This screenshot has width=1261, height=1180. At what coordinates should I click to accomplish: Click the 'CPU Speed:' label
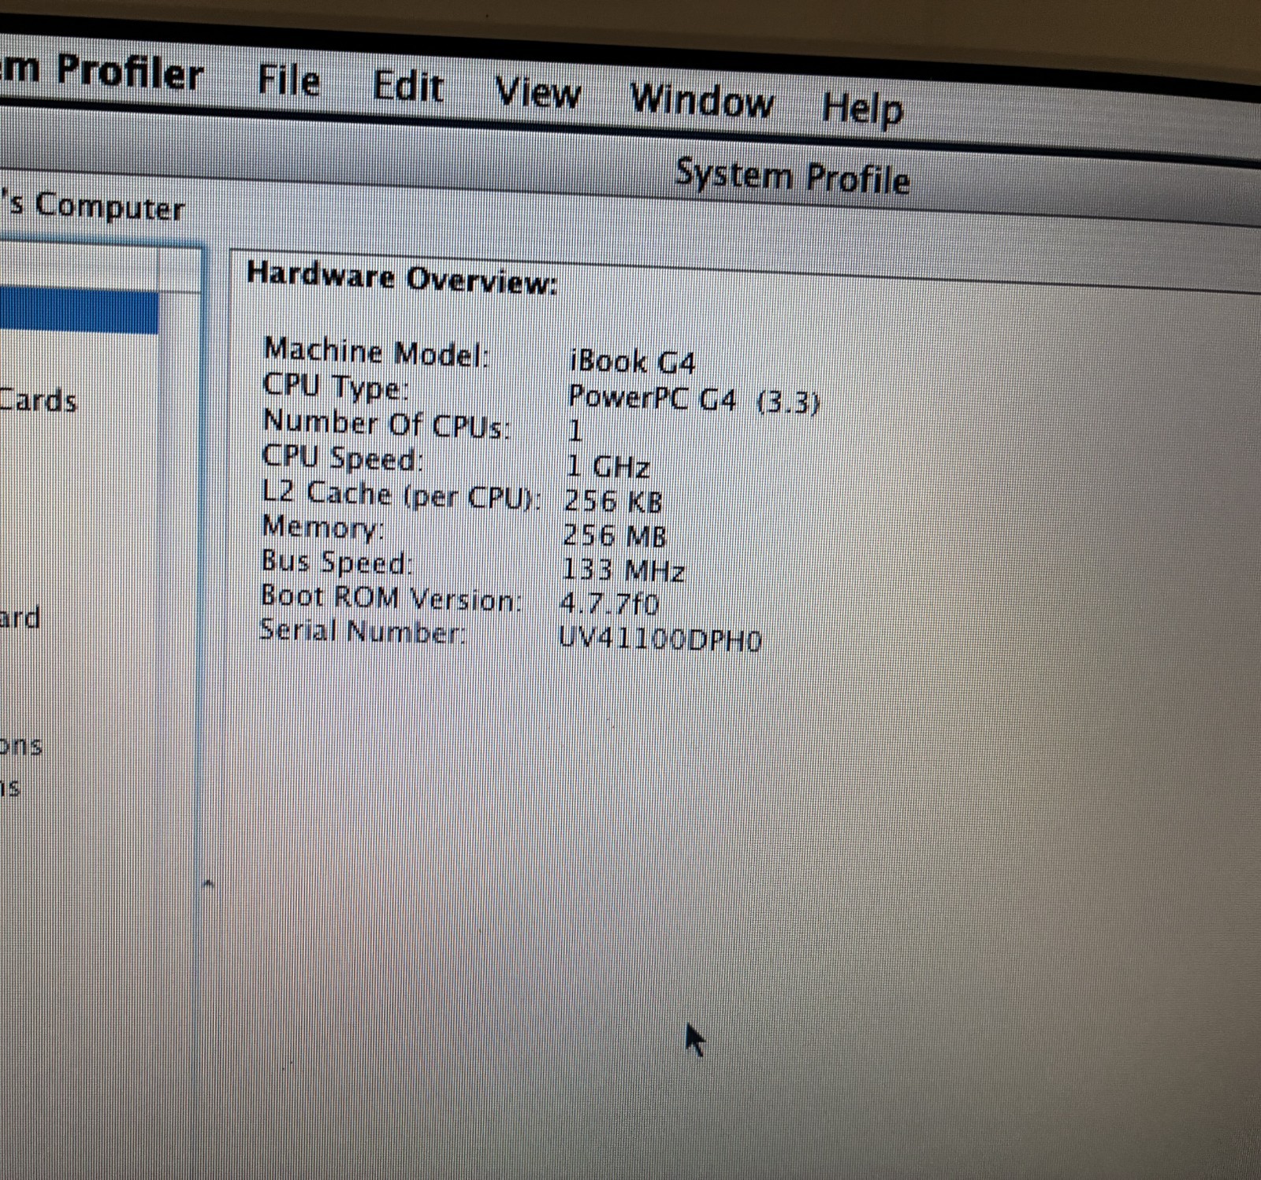pos(342,458)
